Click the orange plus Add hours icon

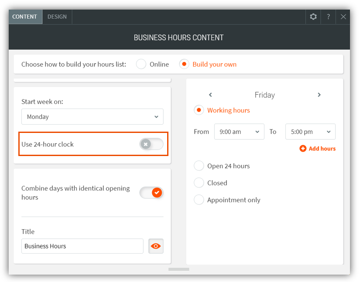point(303,149)
